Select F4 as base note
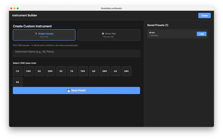223x139 pixels. 72,71
